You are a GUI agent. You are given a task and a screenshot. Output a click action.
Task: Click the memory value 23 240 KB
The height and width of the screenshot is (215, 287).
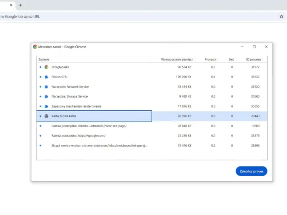(184, 136)
